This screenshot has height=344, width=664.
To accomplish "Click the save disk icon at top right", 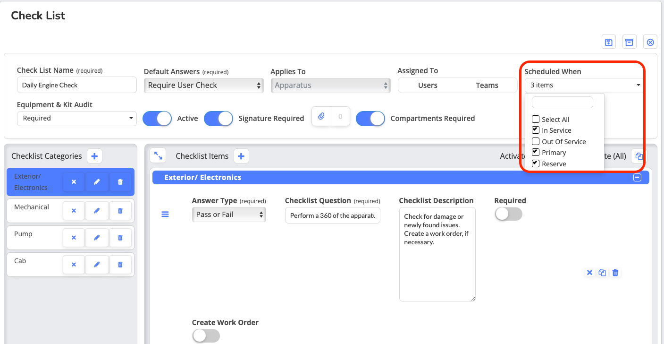I will click(x=609, y=42).
